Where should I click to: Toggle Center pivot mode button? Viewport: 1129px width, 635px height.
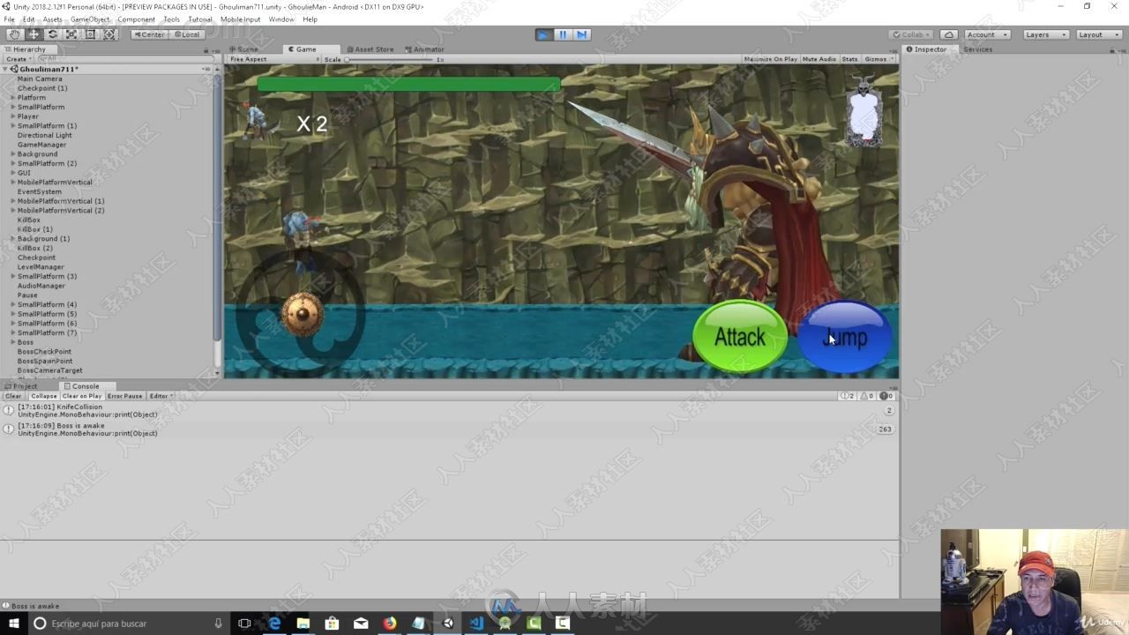click(148, 34)
